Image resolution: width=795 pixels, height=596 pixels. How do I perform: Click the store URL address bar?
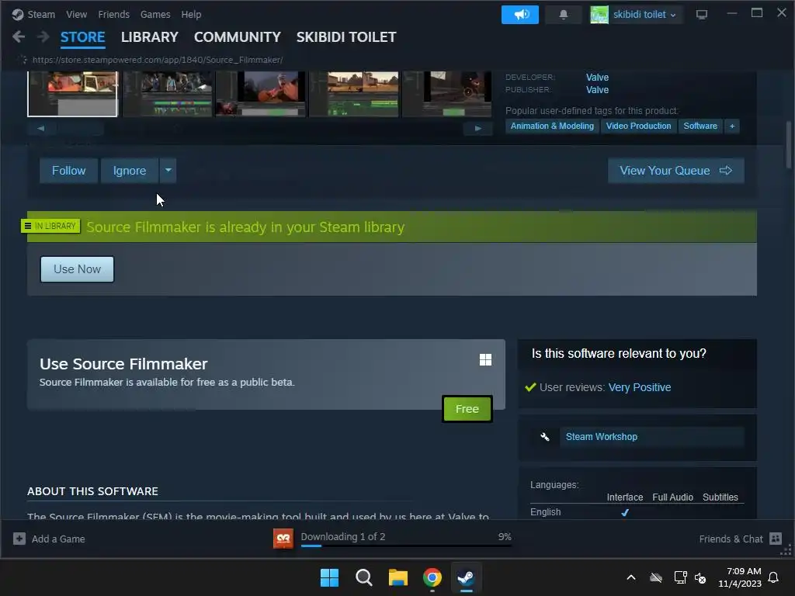coord(157,60)
